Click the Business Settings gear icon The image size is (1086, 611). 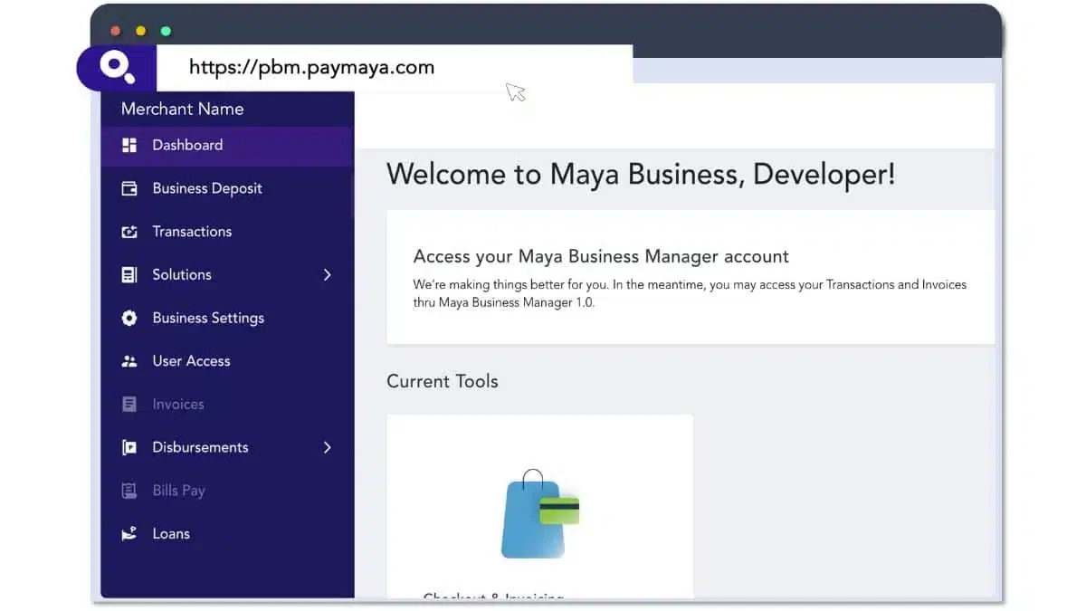(x=129, y=318)
